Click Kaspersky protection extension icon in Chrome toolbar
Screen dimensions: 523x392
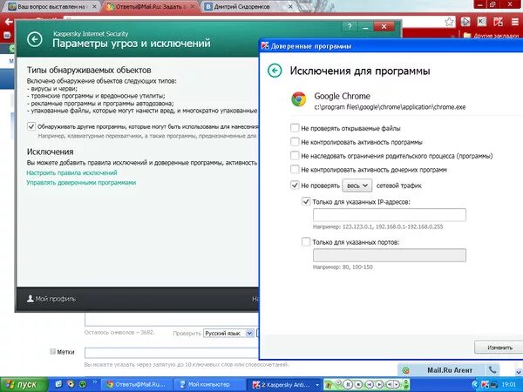coord(498,22)
